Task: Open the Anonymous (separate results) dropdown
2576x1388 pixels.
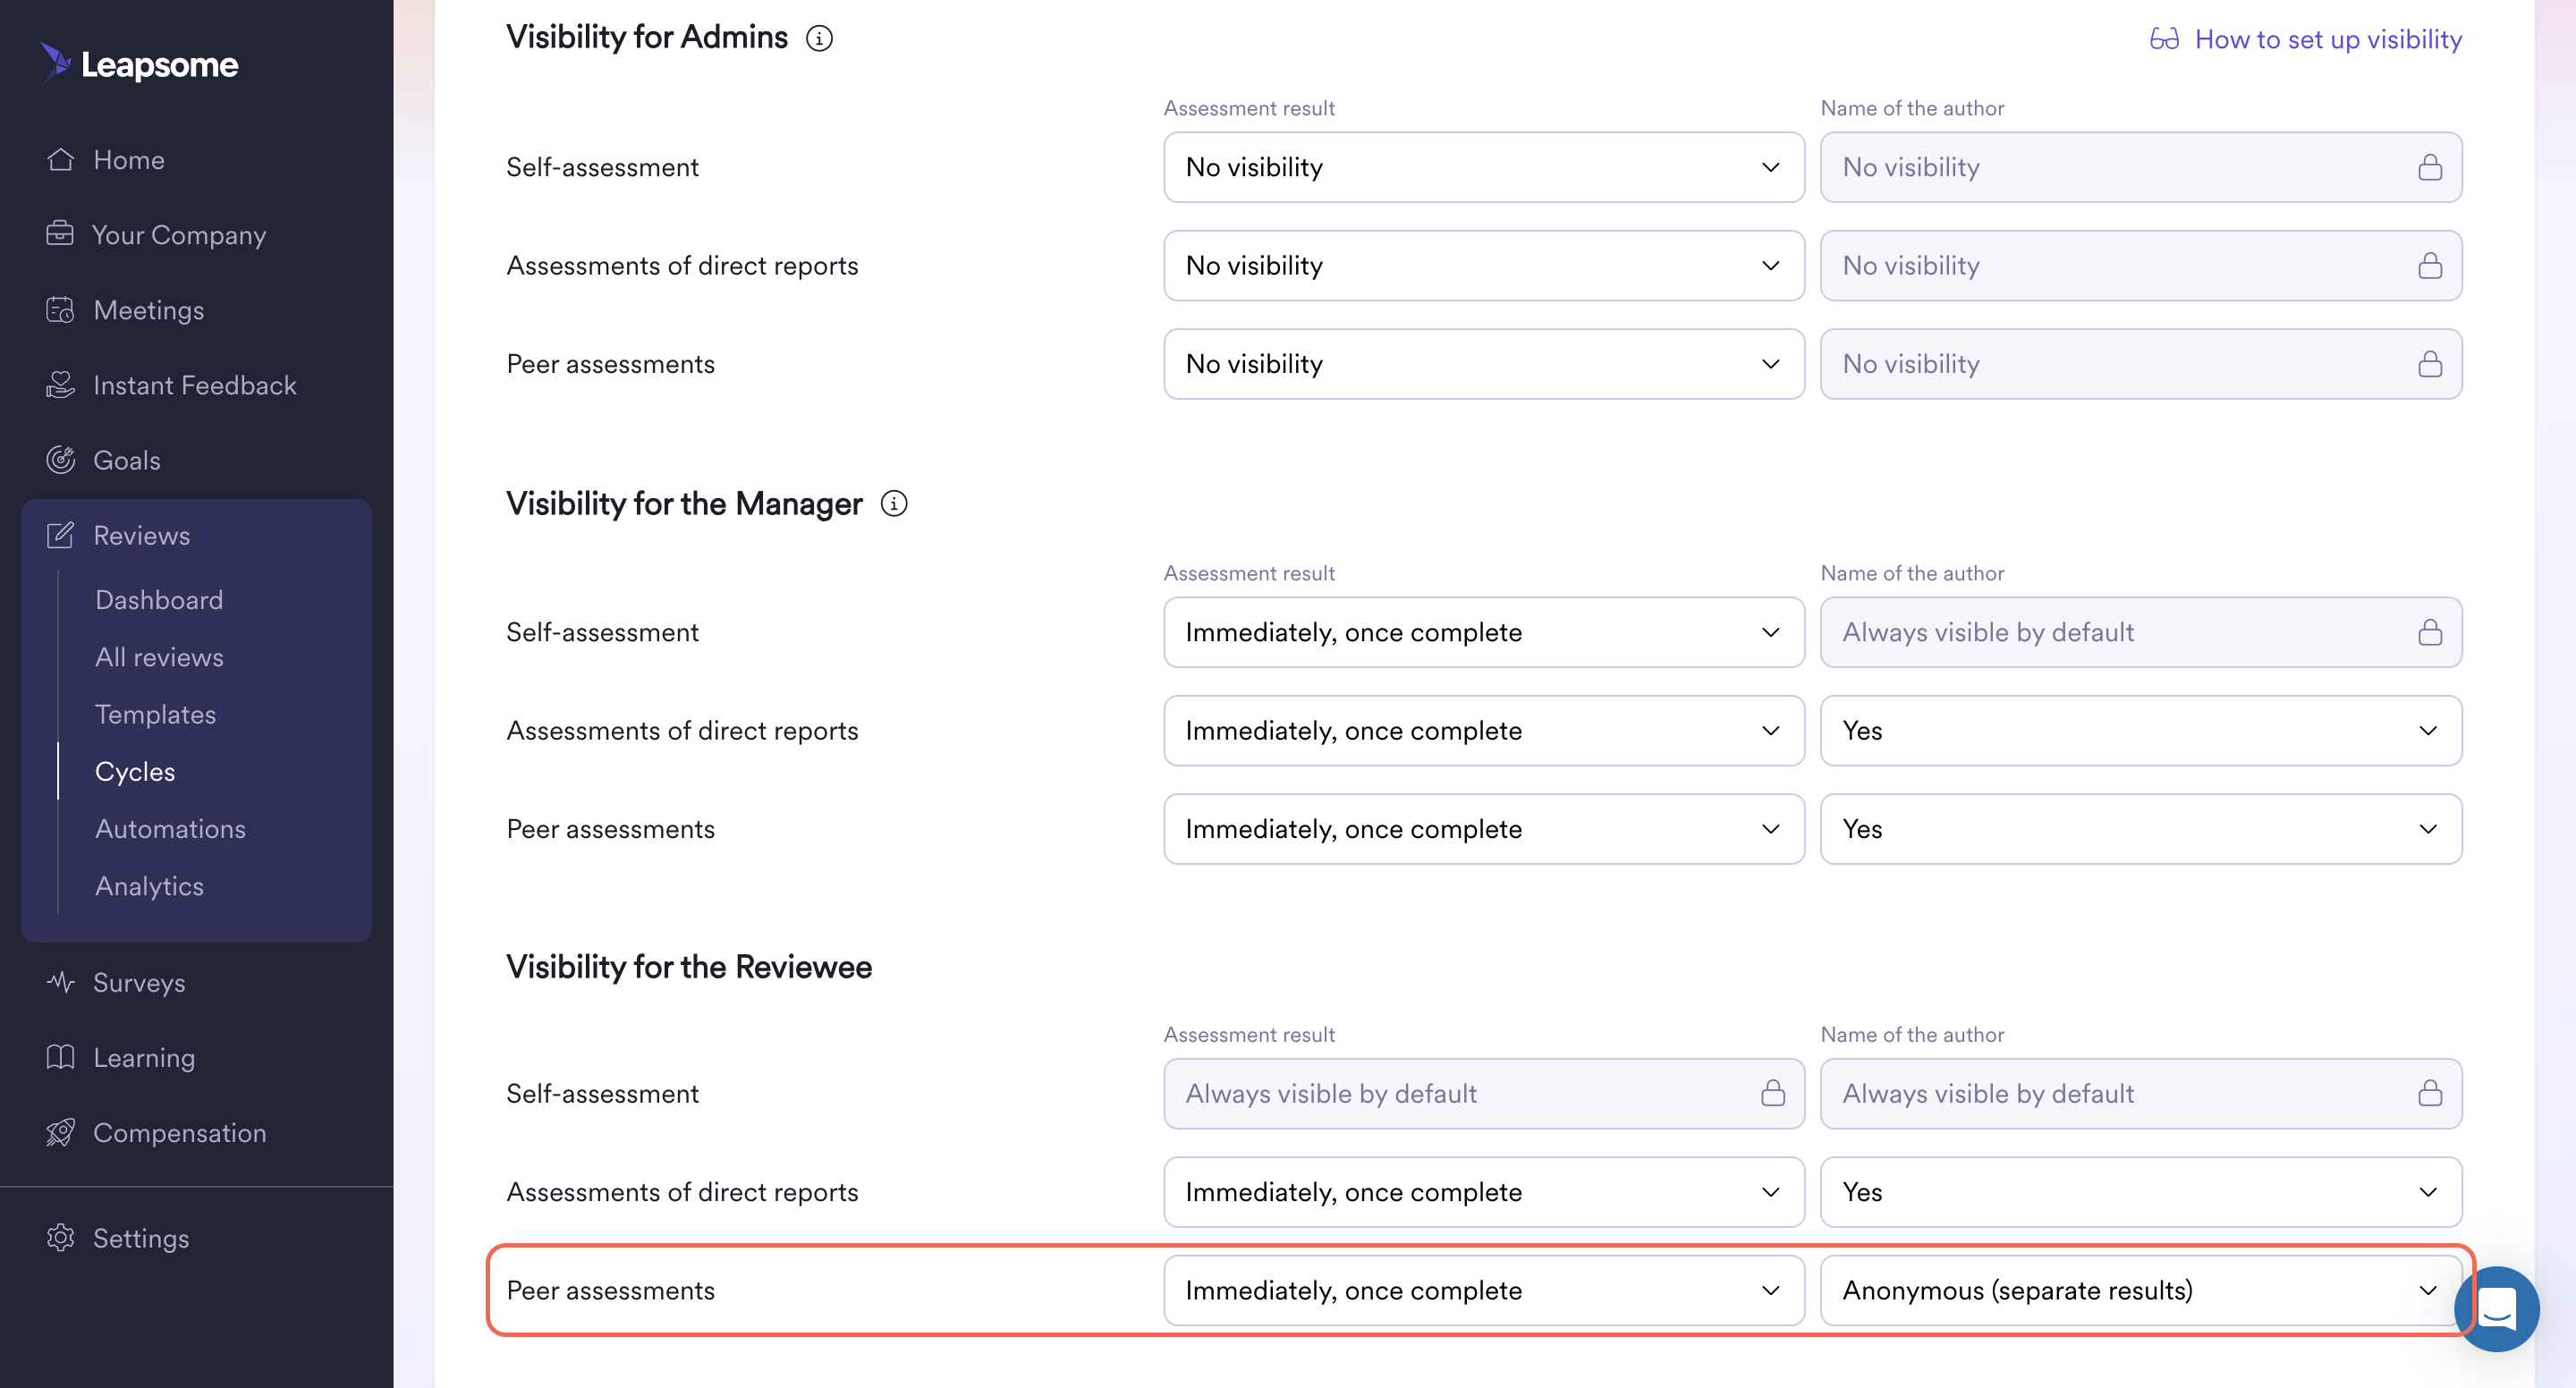Action: (2141, 1290)
